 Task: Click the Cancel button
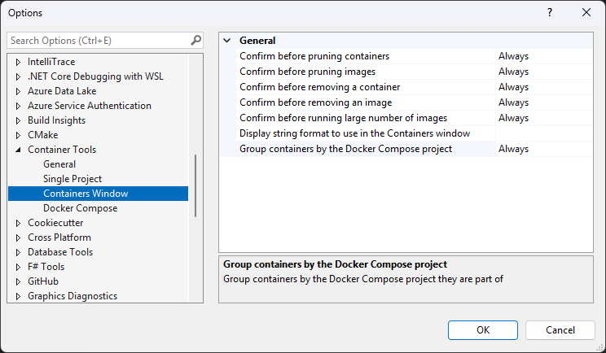pyautogui.click(x=560, y=330)
